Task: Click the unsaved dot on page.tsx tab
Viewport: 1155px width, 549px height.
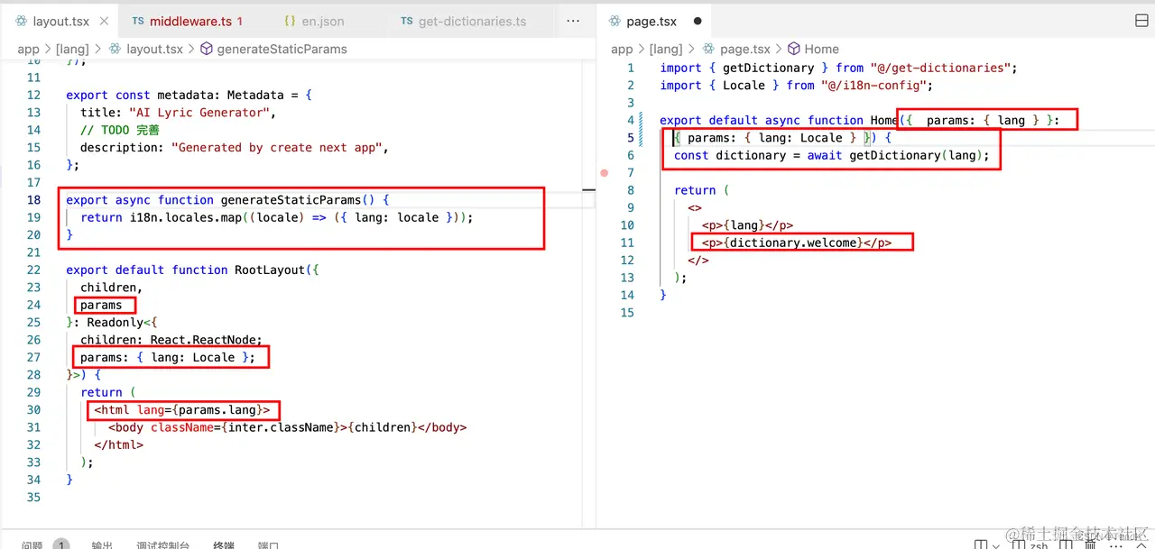Action: click(698, 21)
